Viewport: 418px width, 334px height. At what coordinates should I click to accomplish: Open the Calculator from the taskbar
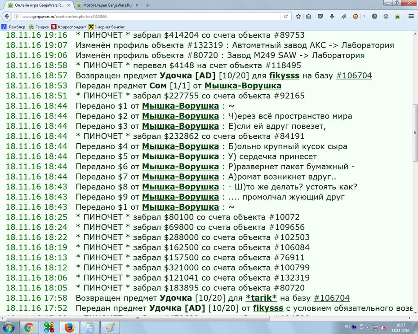(89, 328)
